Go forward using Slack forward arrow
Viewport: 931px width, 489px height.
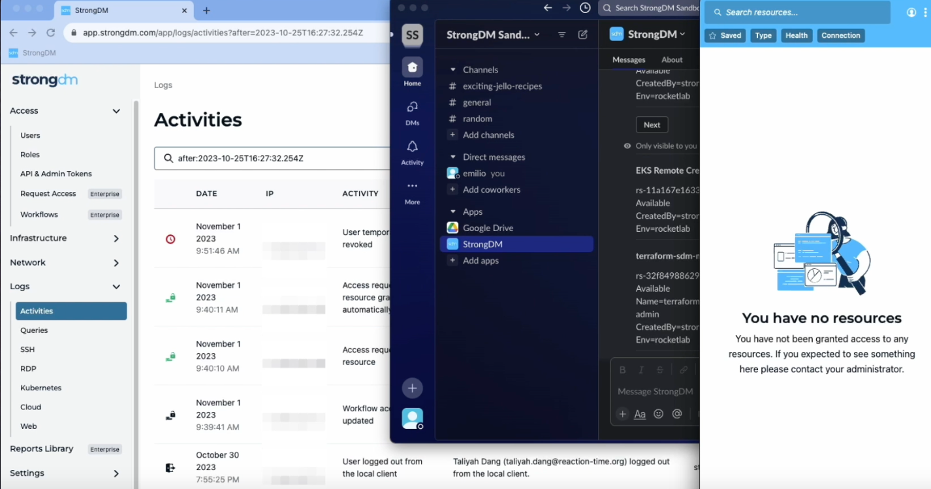click(566, 8)
